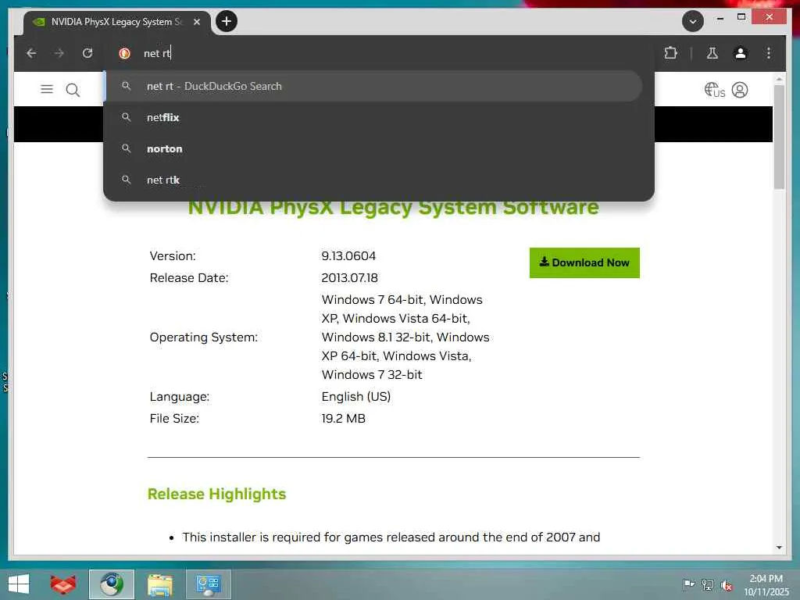Open the NVIDIA site hamburger menu
This screenshot has height=600, width=800.
click(x=47, y=89)
